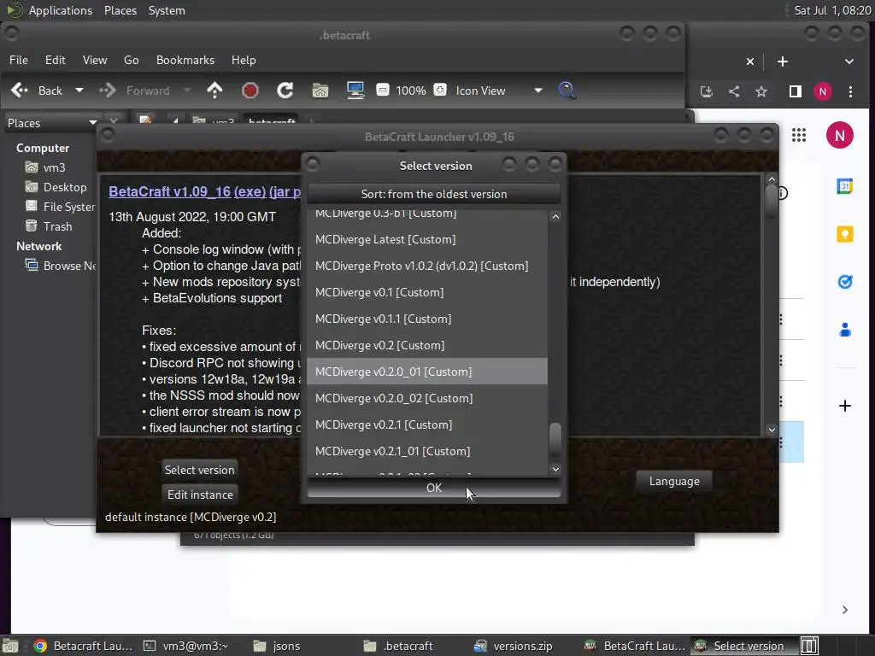Open the Go menu
The width and height of the screenshot is (875, 656).
[131, 60]
